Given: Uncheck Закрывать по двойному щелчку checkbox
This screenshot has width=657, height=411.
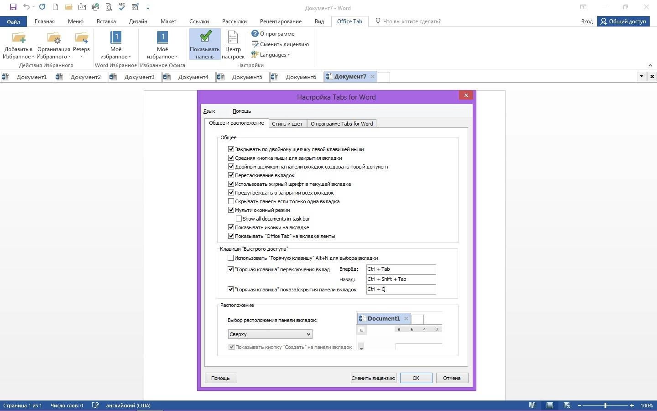Looking at the screenshot, I should click(231, 149).
